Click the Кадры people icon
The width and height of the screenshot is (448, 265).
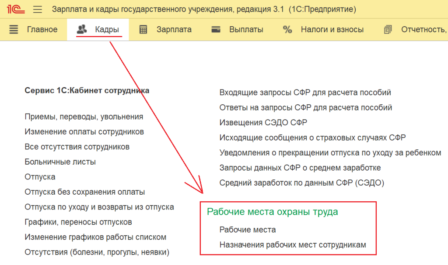[82, 29]
